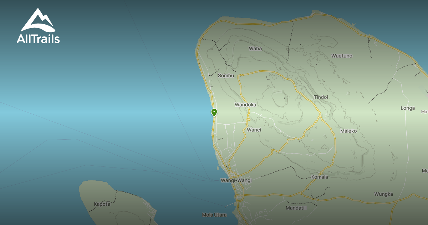Select the Wungka map label
Image resolution: width=428 pixels, height=225 pixels.
point(383,194)
